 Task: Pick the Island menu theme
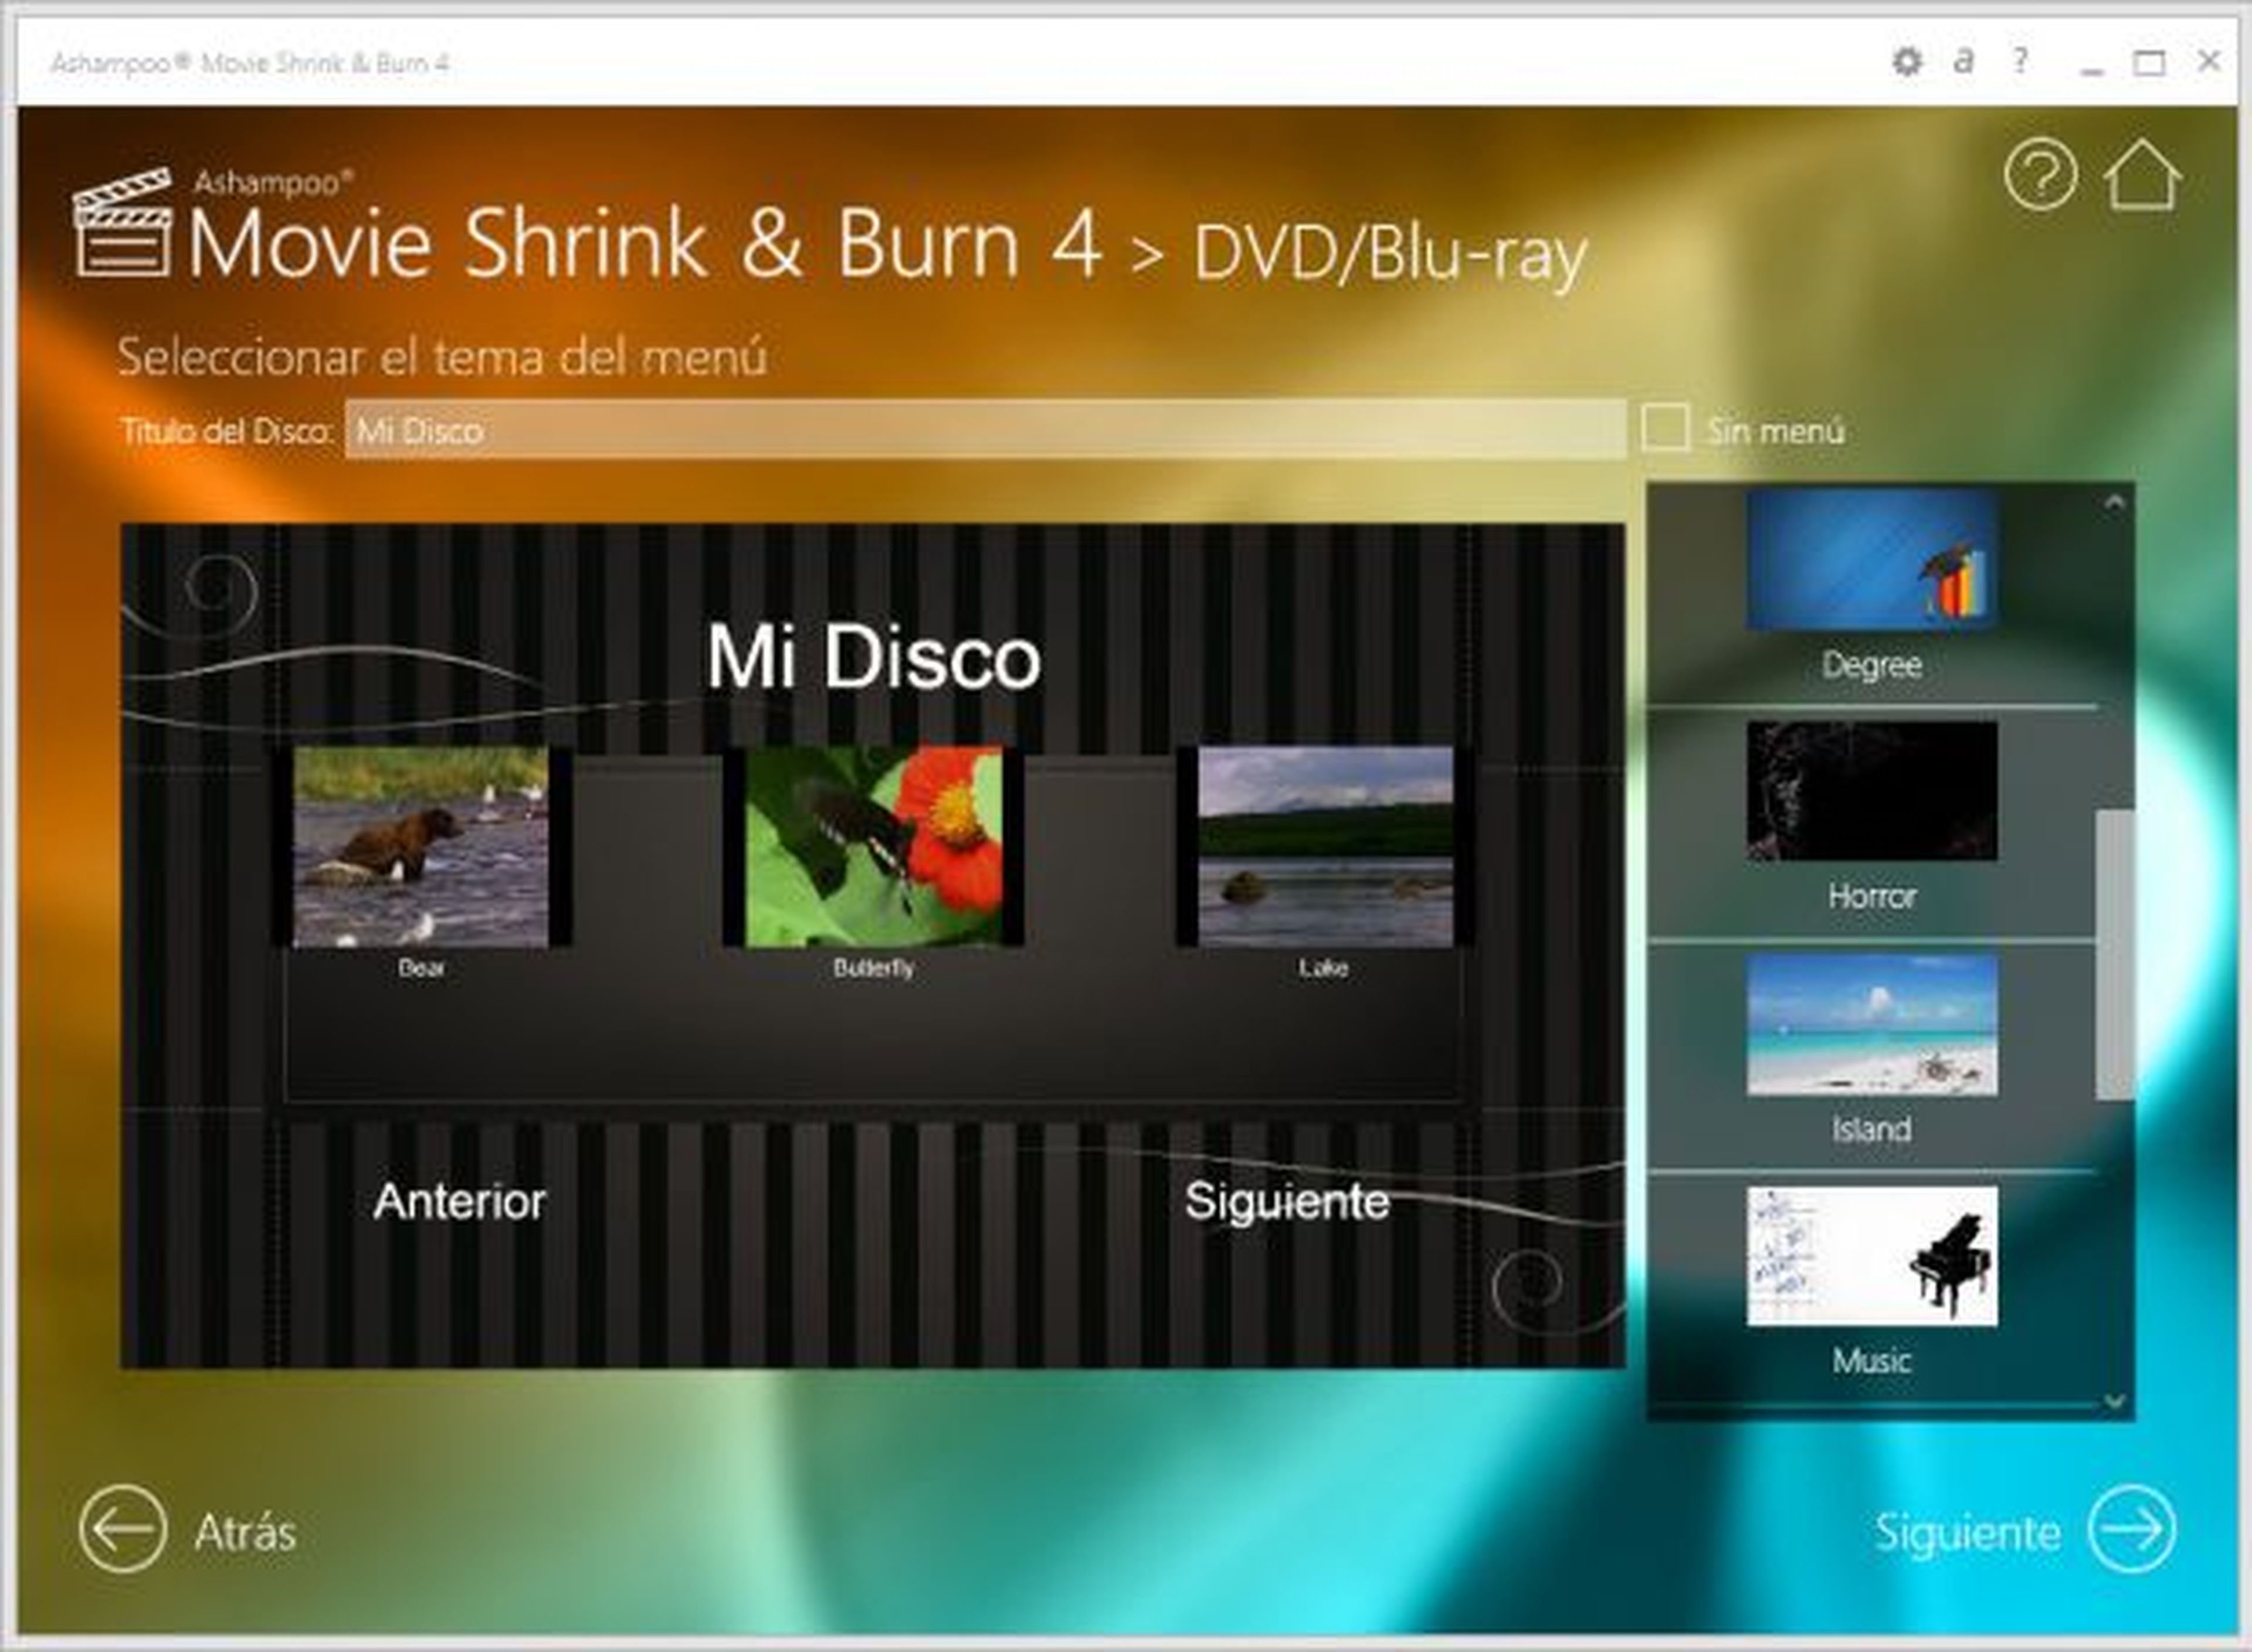click(1871, 1024)
